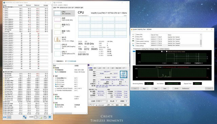Image resolution: width=217 pixels, height=124 pixels.
Task: Click the 确定 button in CPU-Z
Action: point(125,105)
